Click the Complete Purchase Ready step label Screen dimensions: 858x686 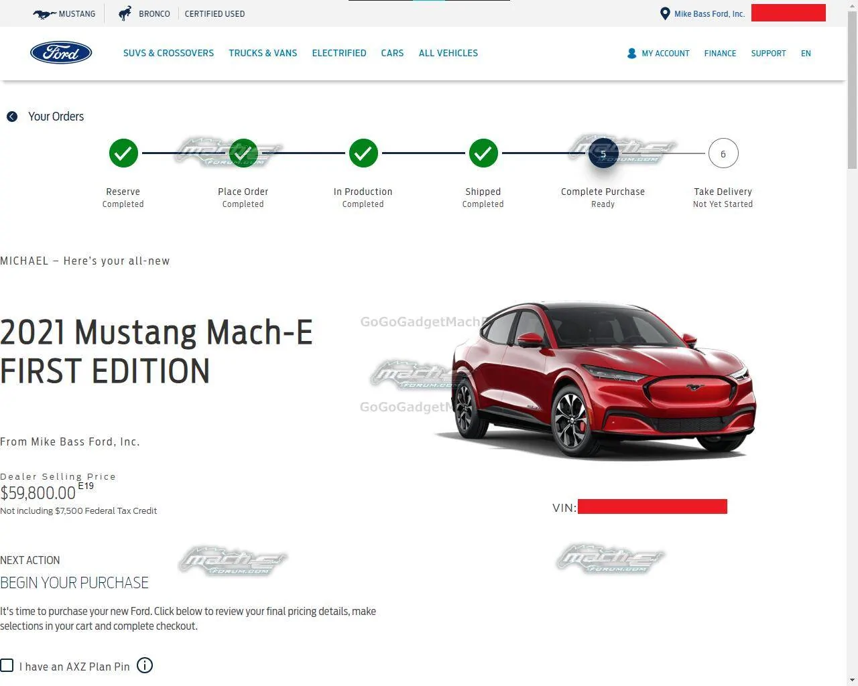click(x=603, y=197)
